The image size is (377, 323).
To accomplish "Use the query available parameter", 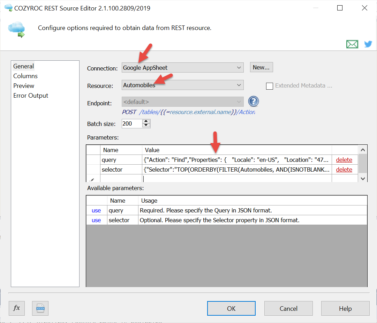I will click(96, 210).
